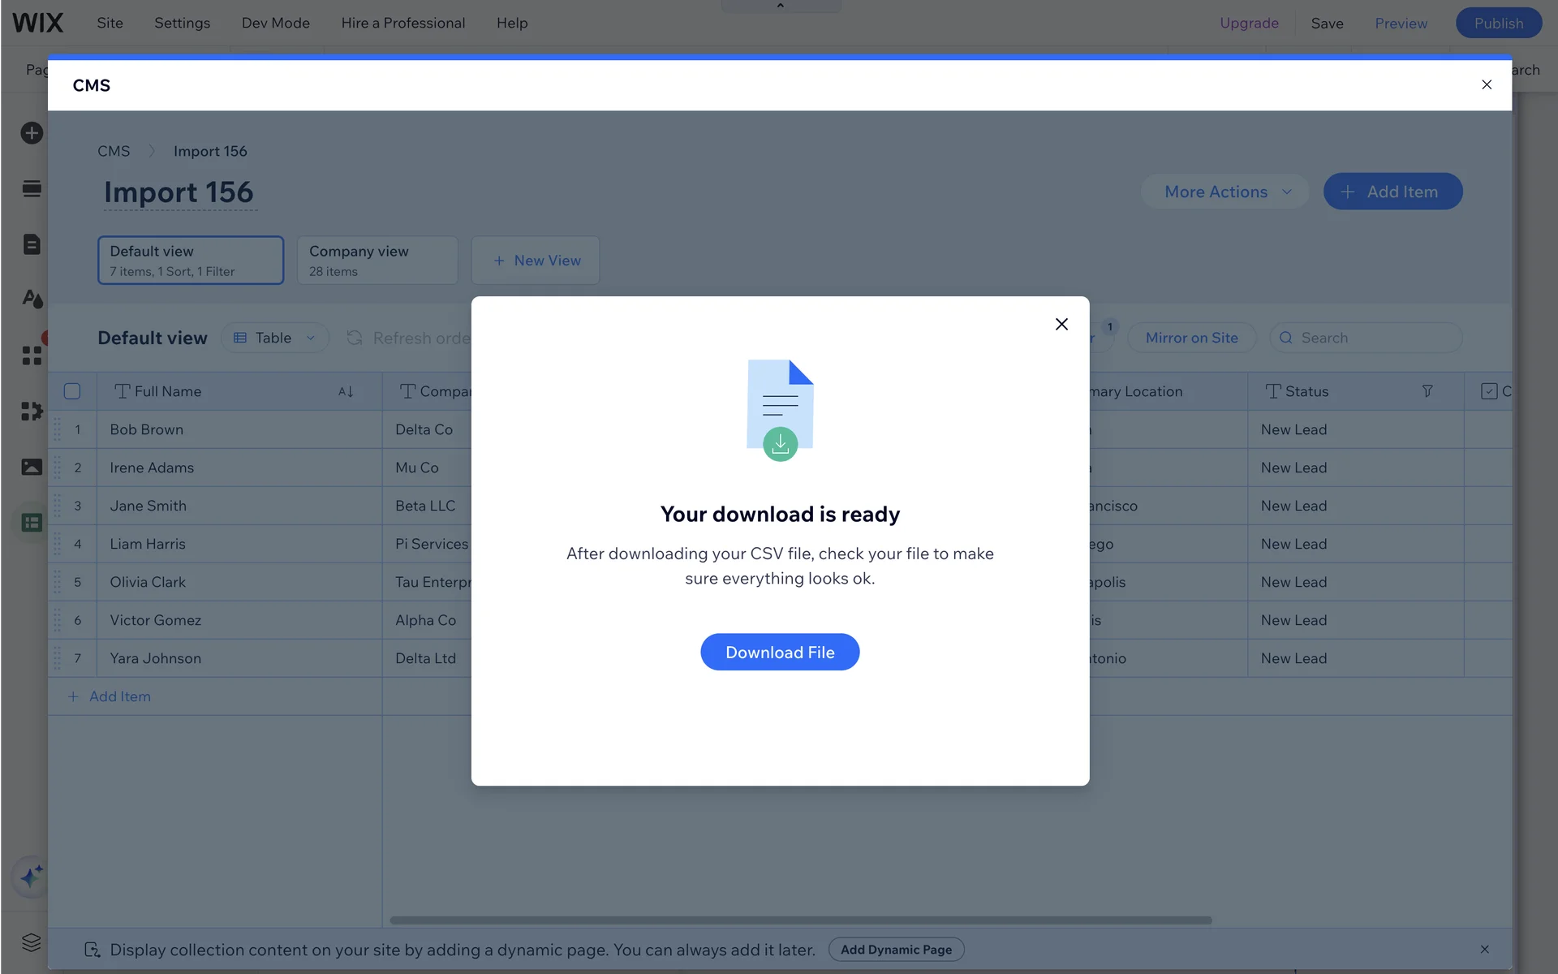Viewport: 1558px width, 974px height.
Task: Switch to the Company view tab
Action: (x=377, y=261)
